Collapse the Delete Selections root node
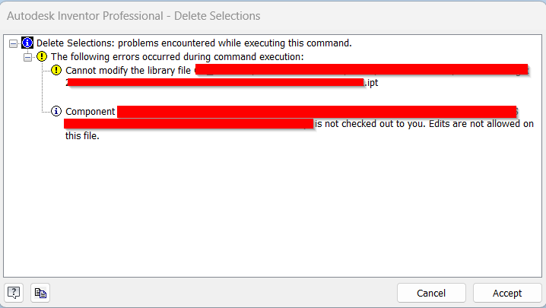 (x=13, y=43)
